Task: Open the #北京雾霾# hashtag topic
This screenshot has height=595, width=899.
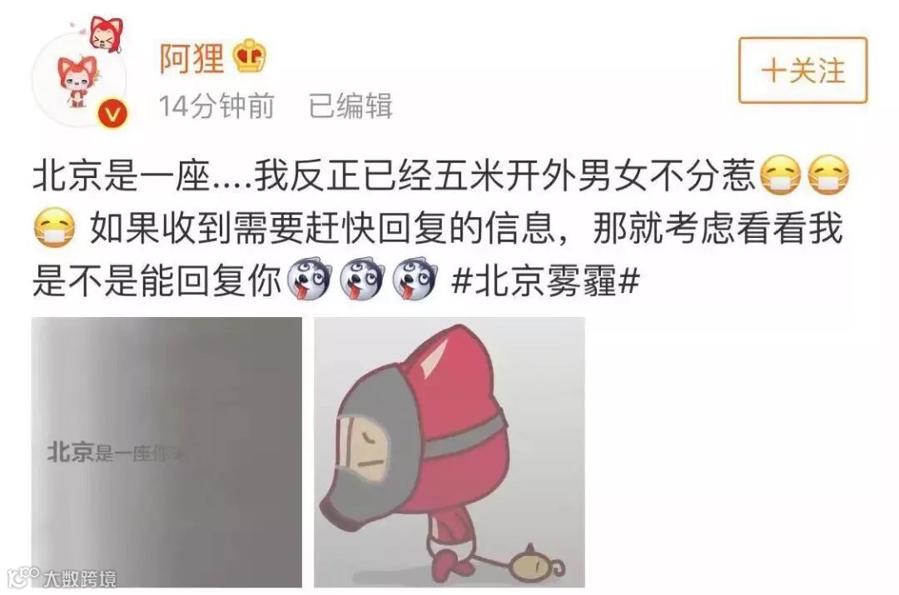Action: coord(545,280)
